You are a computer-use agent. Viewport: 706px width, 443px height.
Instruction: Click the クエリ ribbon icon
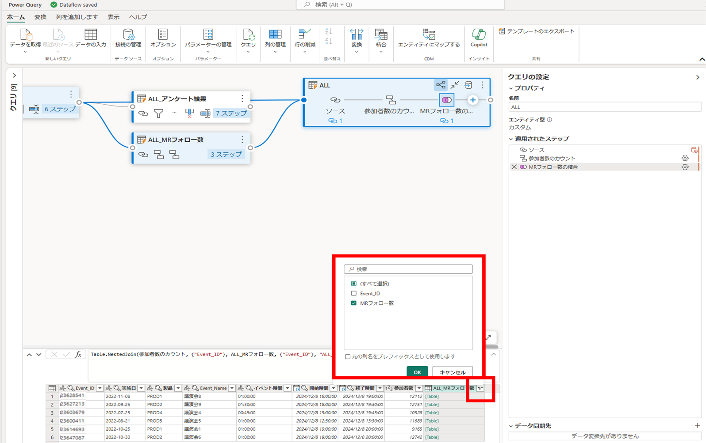249,34
